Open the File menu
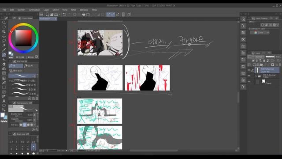 (x=4, y=10)
